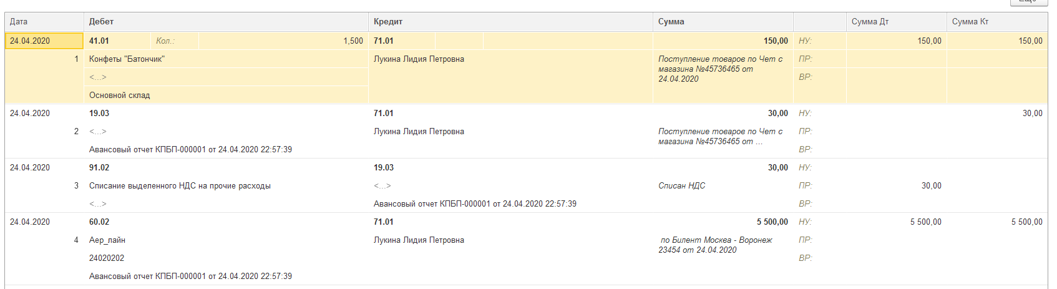1057x289 pixels.
Task: Click debit account 91.02
Action: [99, 168]
